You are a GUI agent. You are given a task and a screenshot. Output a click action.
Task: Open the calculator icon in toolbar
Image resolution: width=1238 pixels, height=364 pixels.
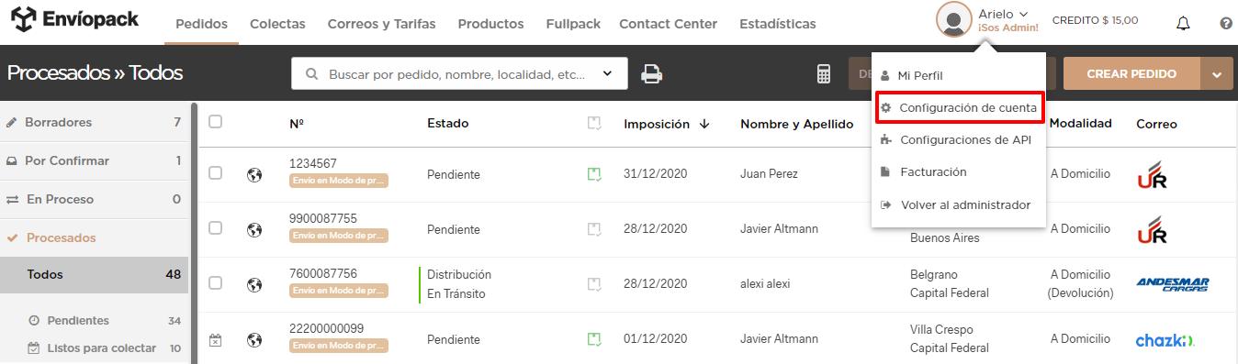coord(824,74)
